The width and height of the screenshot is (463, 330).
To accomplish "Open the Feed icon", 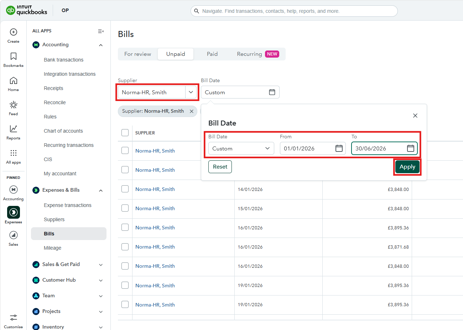I will [x=14, y=105].
